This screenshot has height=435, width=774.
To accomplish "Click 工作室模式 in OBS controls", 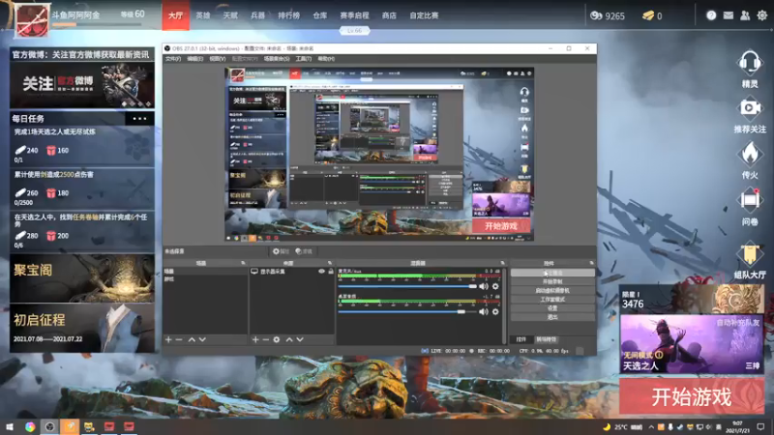I will click(552, 300).
